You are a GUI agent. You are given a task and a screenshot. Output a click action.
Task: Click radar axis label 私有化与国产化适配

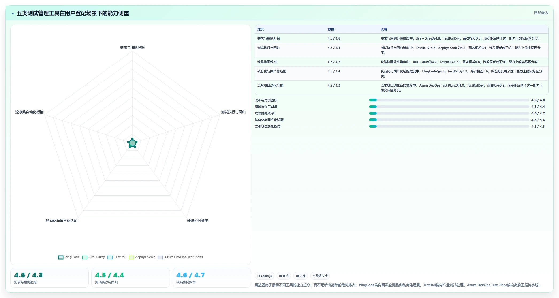[62, 221]
